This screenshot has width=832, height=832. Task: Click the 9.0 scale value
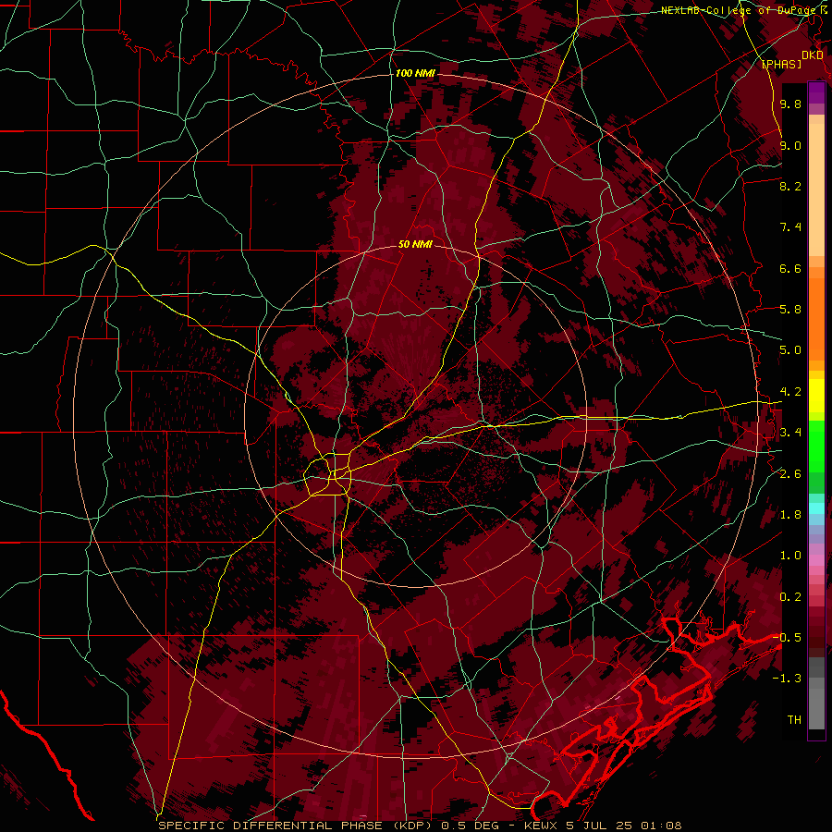(x=790, y=145)
